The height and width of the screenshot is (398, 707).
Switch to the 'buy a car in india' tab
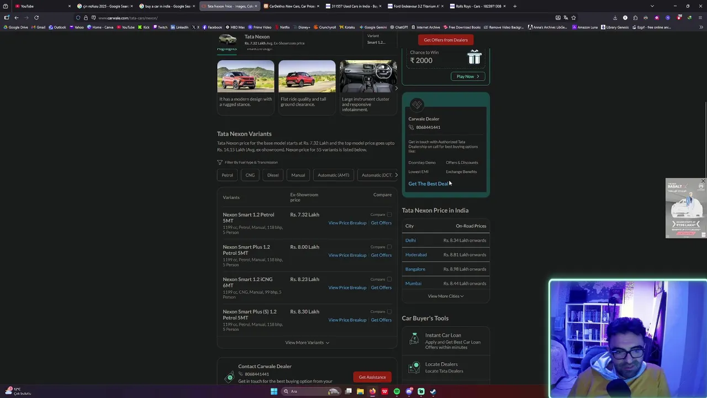click(167, 6)
